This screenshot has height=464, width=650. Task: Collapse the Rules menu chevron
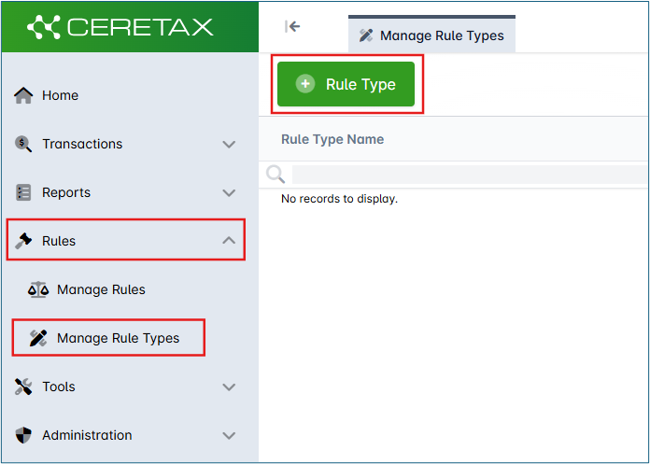point(229,241)
